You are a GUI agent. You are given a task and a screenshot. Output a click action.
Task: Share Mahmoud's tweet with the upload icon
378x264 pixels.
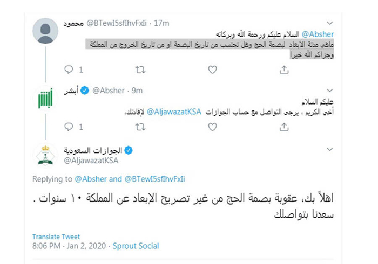click(x=284, y=70)
